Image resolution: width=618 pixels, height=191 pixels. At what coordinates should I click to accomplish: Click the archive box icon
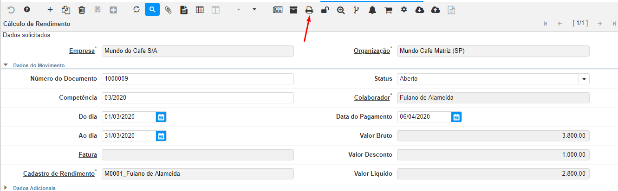(293, 9)
